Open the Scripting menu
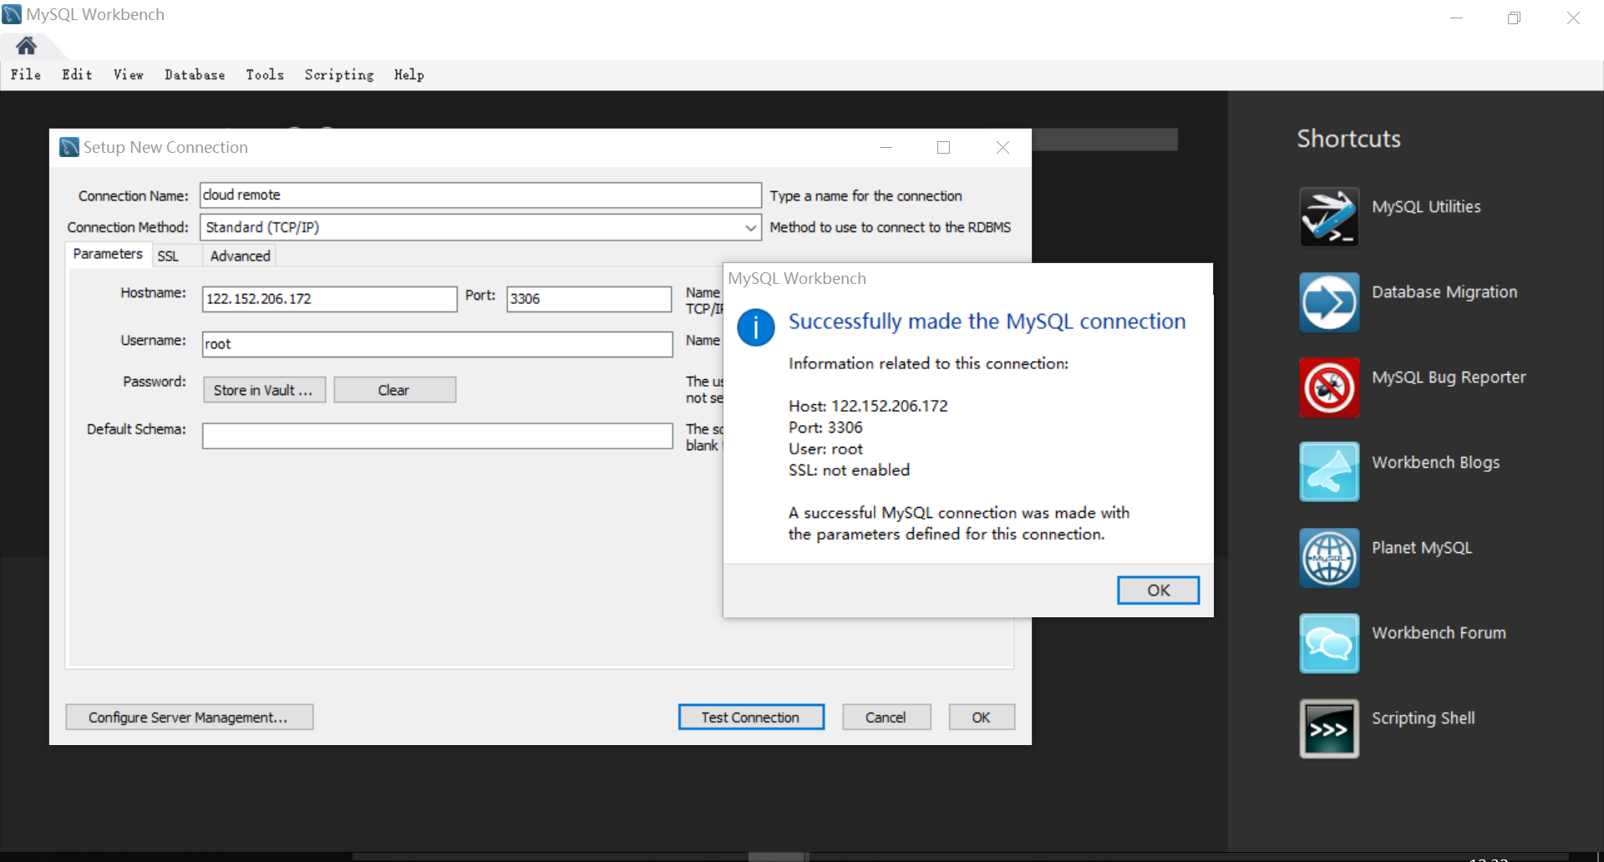This screenshot has height=862, width=1604. pyautogui.click(x=338, y=75)
